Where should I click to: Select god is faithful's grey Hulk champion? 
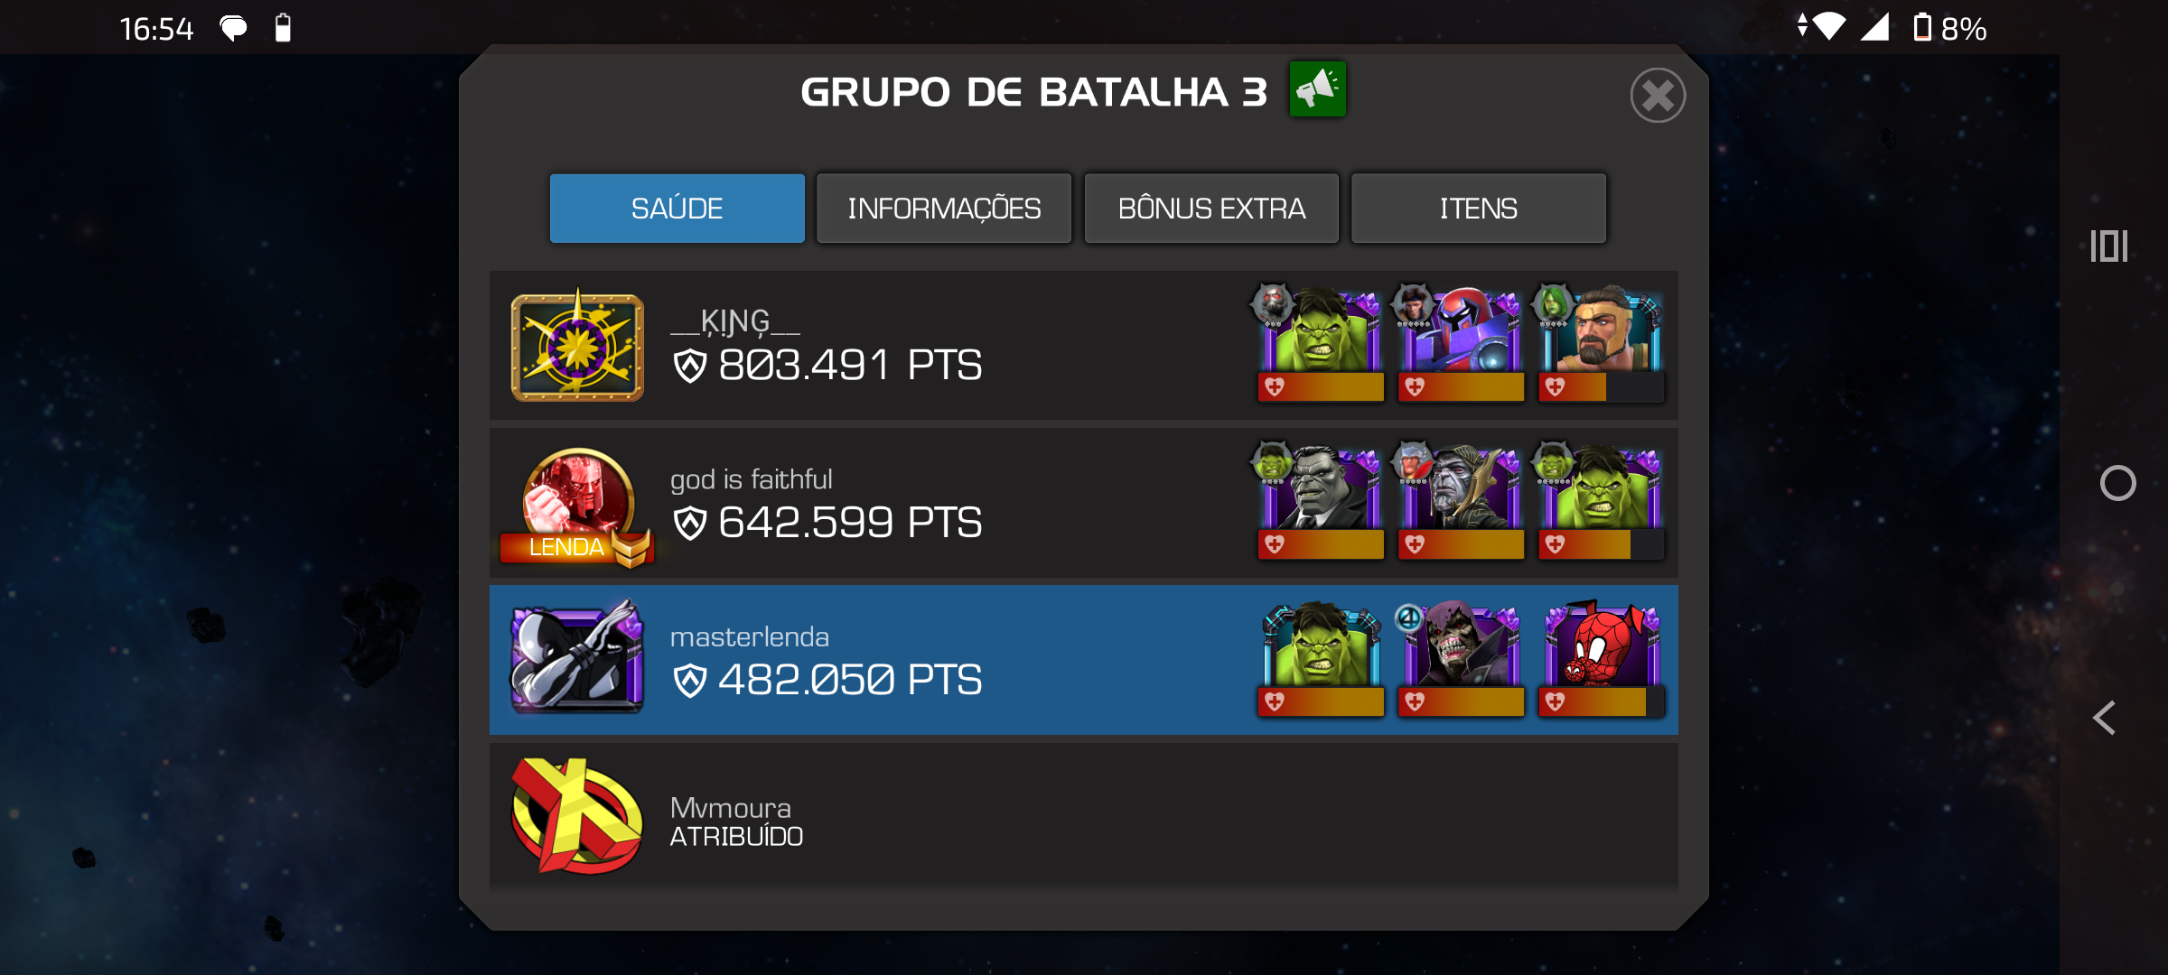(x=1321, y=487)
